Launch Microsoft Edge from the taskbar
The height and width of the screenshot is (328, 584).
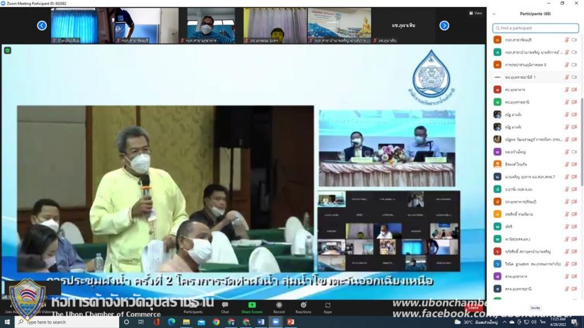[x=171, y=322]
